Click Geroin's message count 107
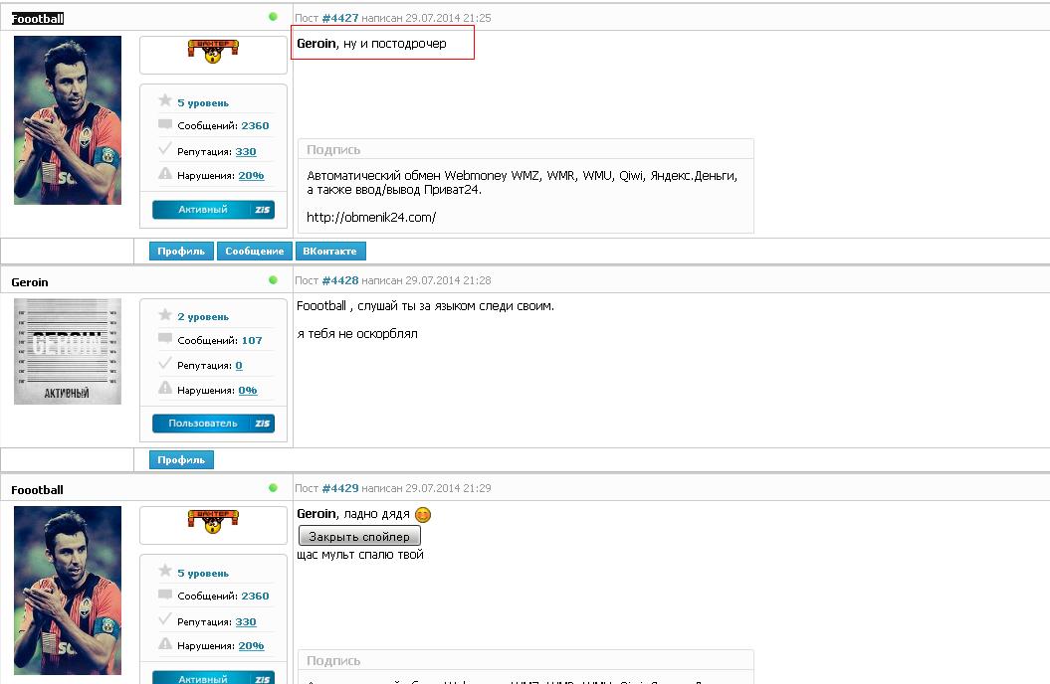Viewport: 1050px width, 684px height. point(252,340)
